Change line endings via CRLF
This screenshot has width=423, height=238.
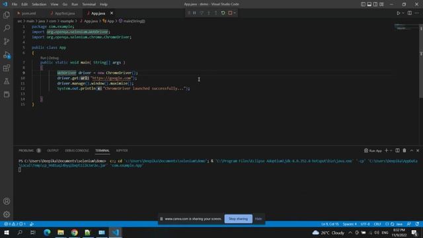[377, 224]
